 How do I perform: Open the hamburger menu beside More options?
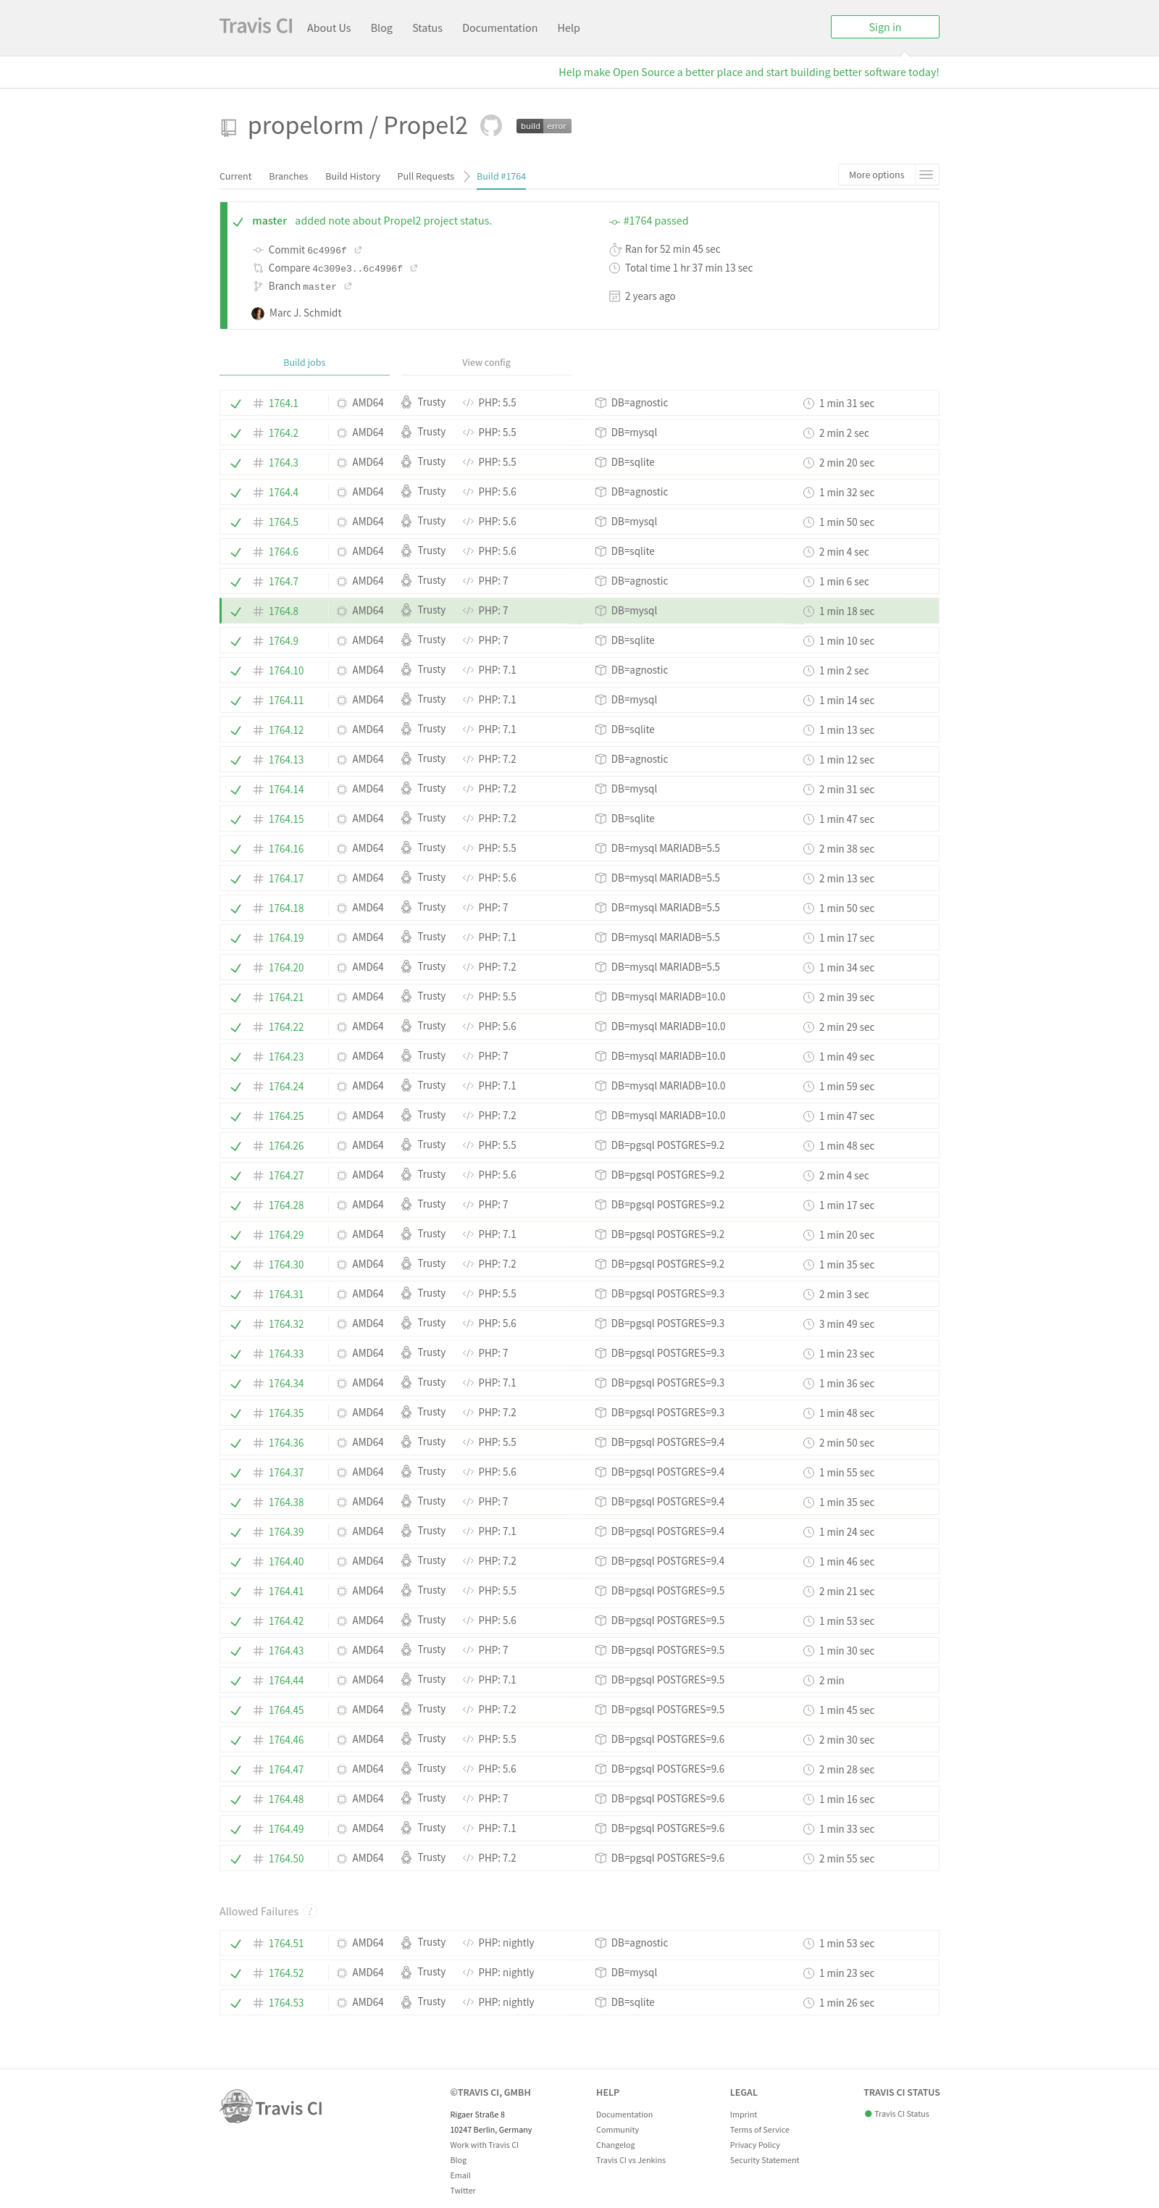click(926, 174)
